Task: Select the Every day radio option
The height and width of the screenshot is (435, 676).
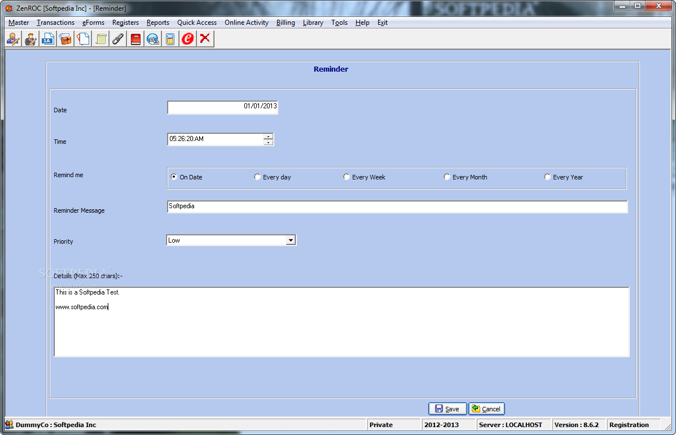Action: [x=257, y=177]
